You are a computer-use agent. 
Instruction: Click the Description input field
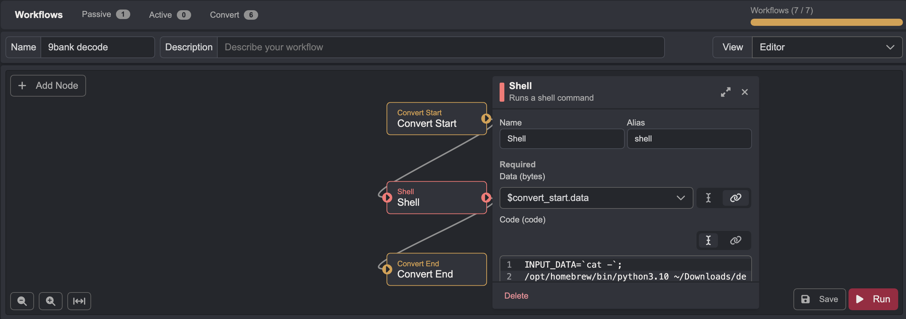(x=440, y=47)
